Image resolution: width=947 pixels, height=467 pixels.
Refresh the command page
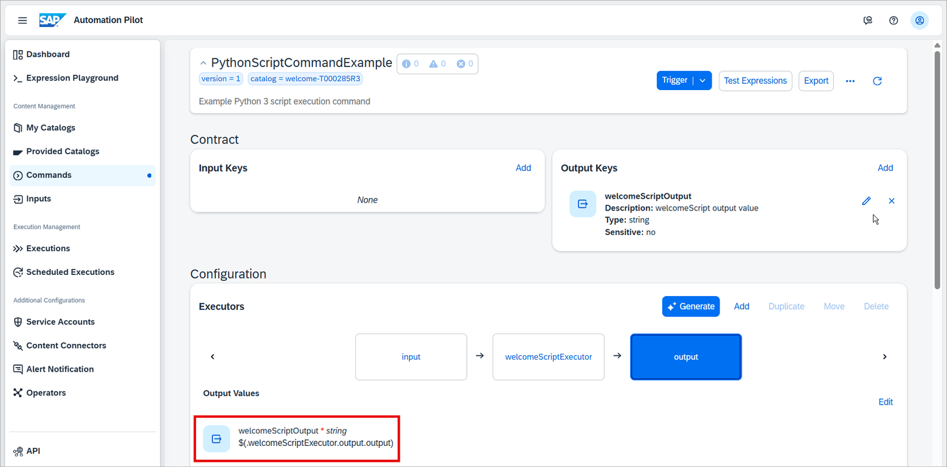[877, 81]
